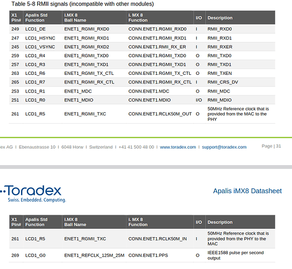Screen dimensions: 292x269
Task: Select the Apalis iMX8 Datasheet heading
Action: [x=247, y=191]
